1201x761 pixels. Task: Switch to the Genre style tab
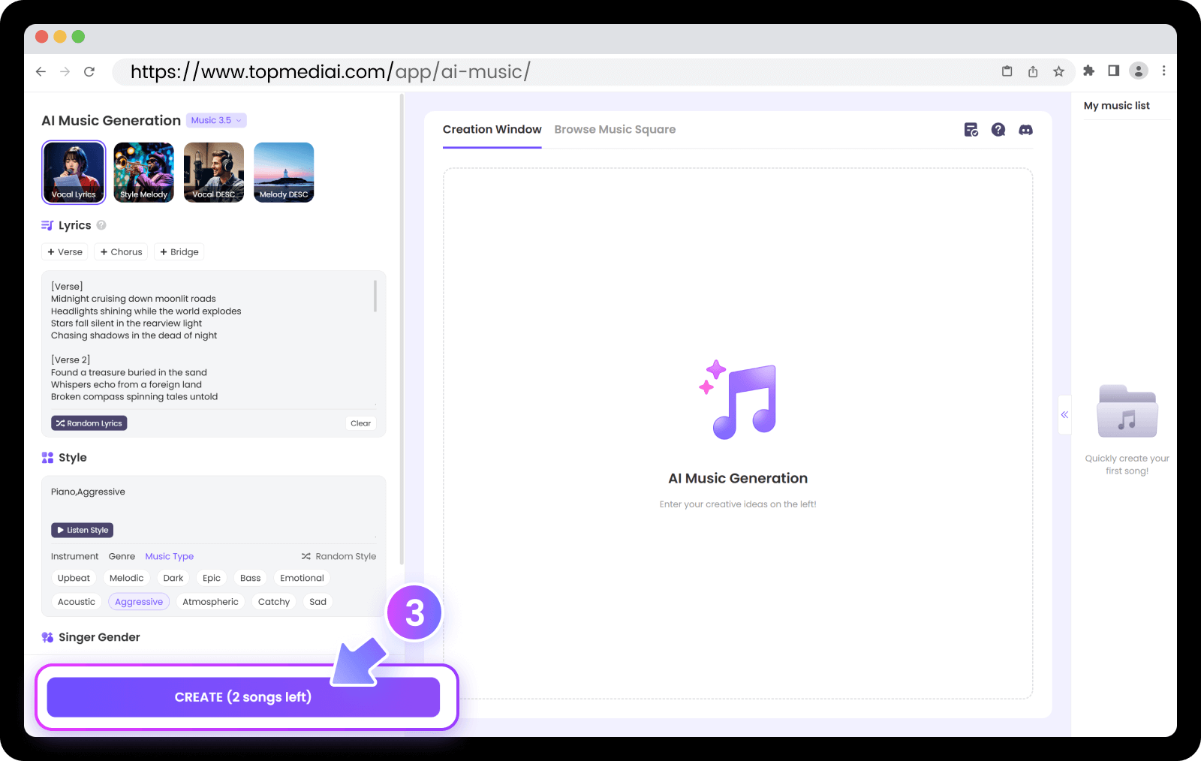pos(122,556)
